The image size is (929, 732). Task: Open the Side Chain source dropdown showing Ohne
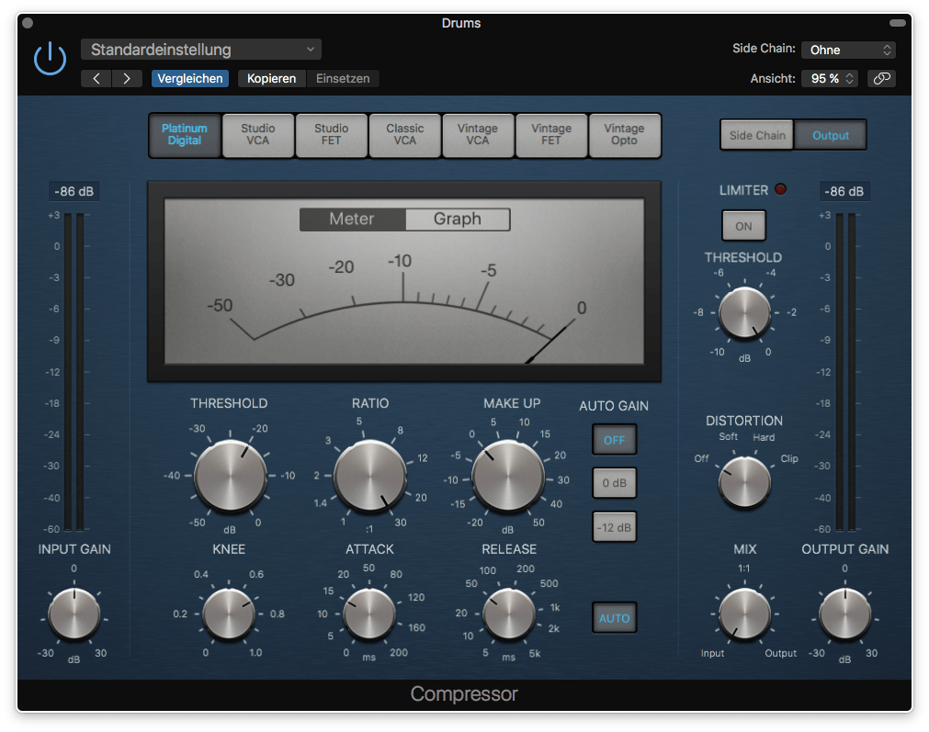846,49
